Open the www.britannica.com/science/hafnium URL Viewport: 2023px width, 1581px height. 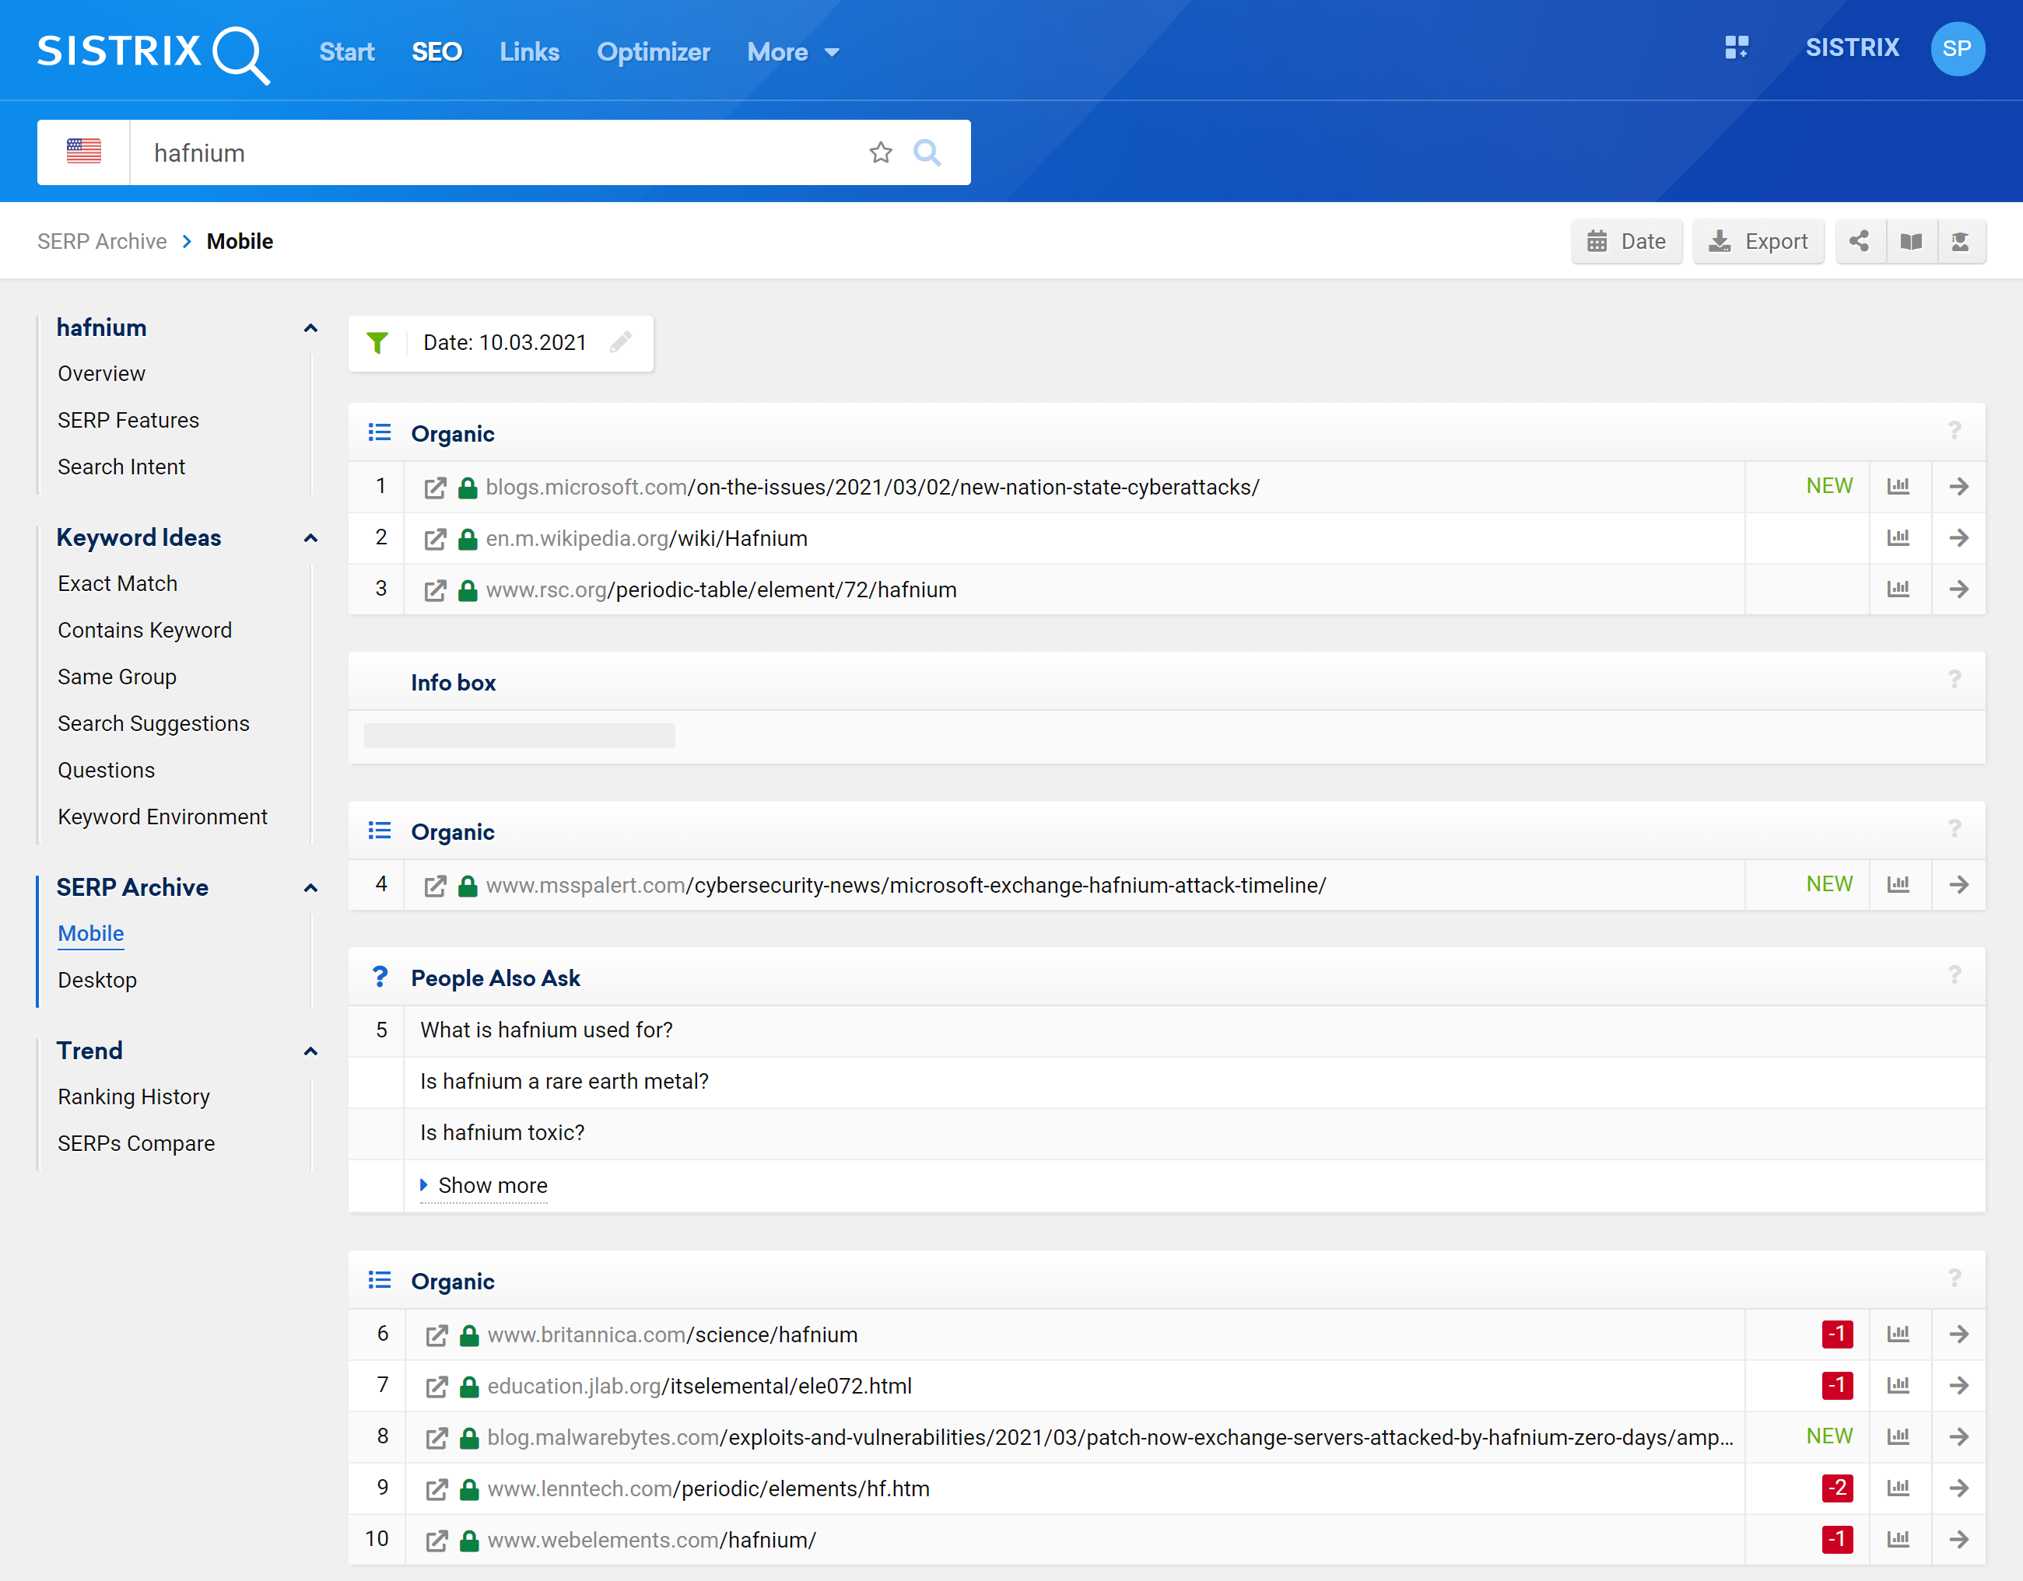point(672,1334)
